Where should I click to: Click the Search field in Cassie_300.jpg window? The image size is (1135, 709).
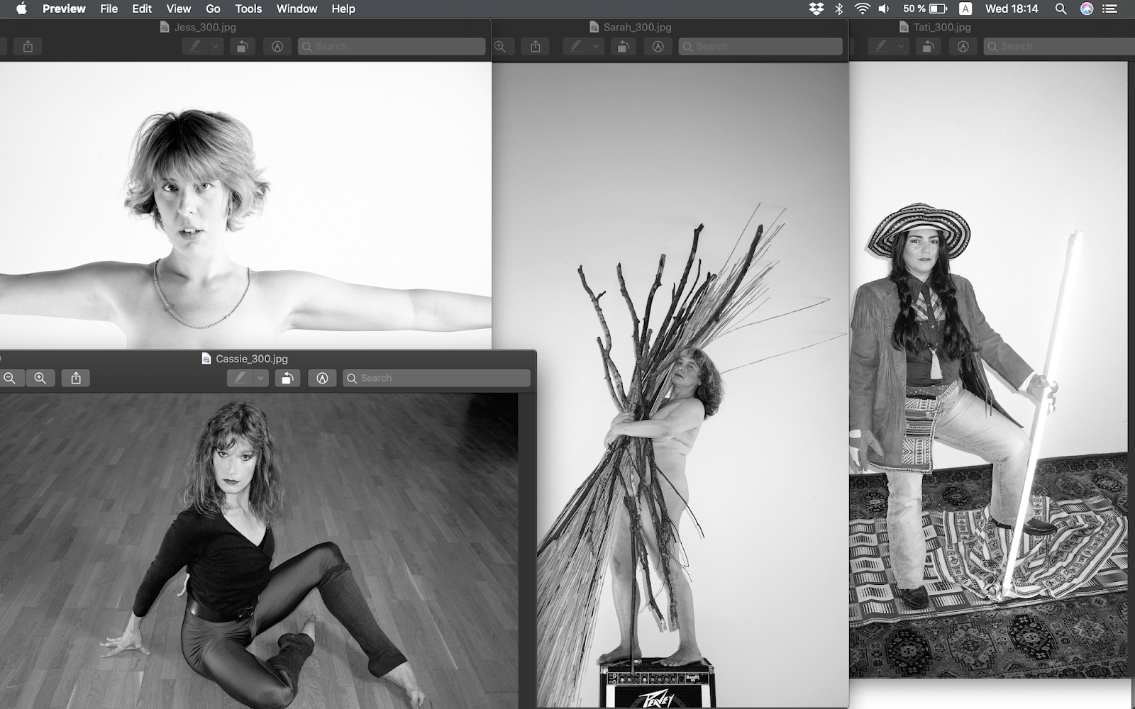pyautogui.click(x=436, y=378)
